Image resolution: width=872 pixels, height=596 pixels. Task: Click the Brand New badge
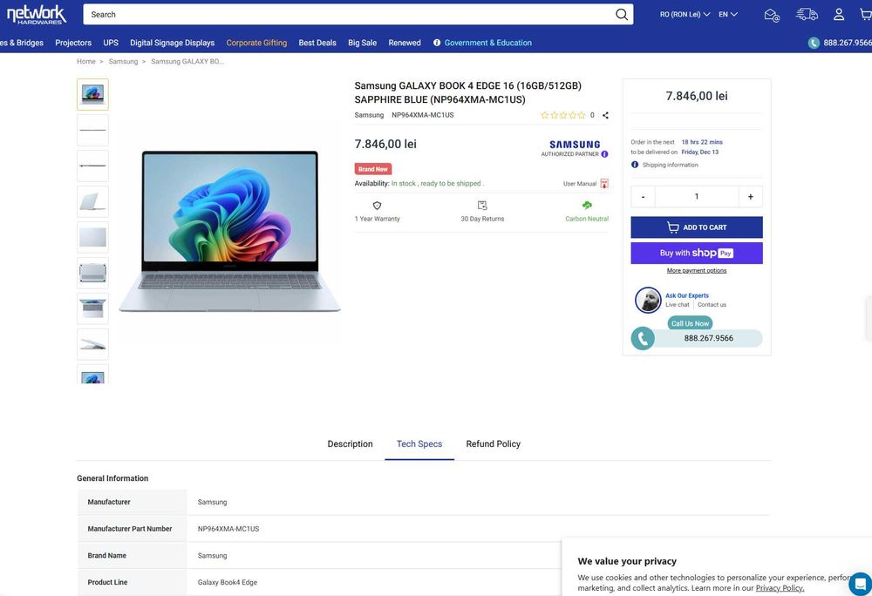(x=372, y=169)
